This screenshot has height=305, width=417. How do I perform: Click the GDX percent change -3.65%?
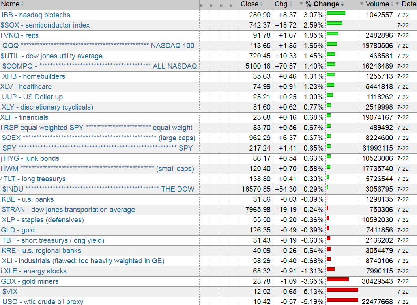coord(312,282)
